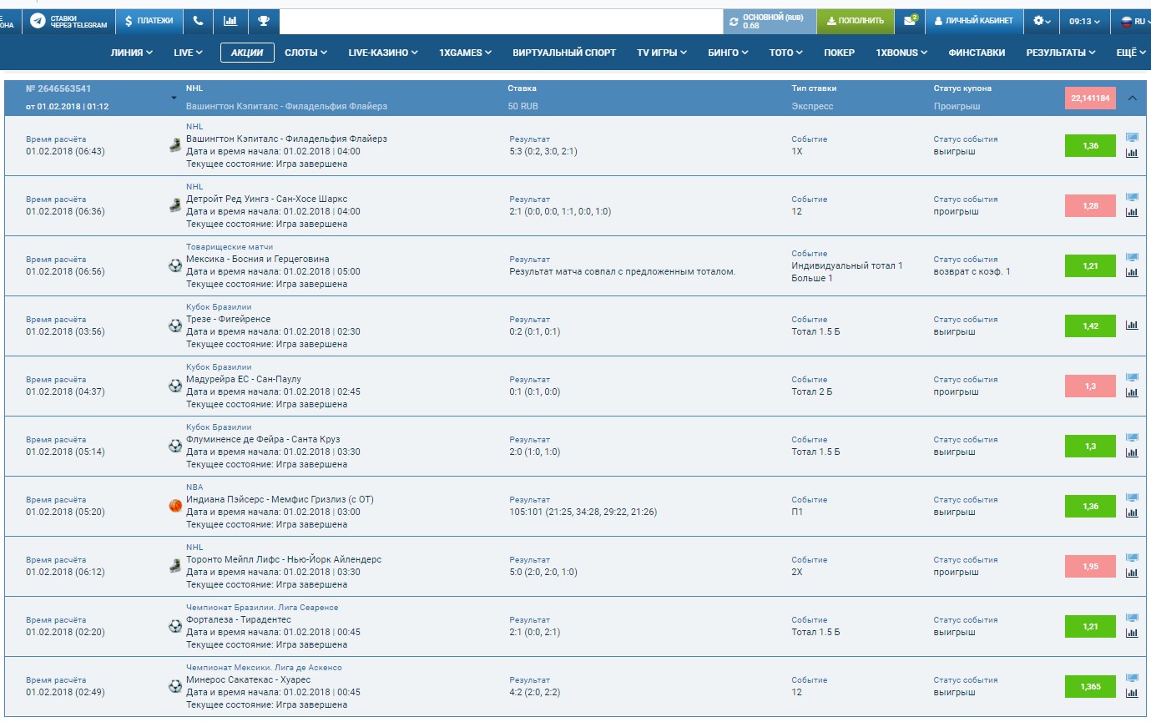Expand the TV ИГРЫ menu
This screenshot has height=722, width=1151.
click(x=662, y=53)
